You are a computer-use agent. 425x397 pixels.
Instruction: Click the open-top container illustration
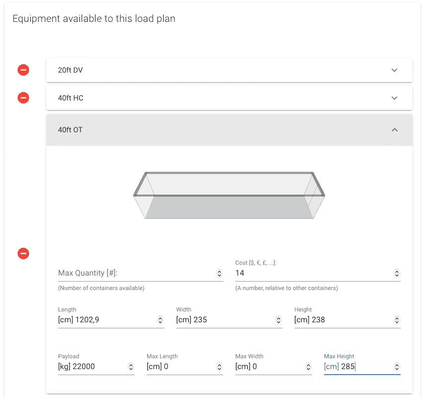(x=229, y=195)
